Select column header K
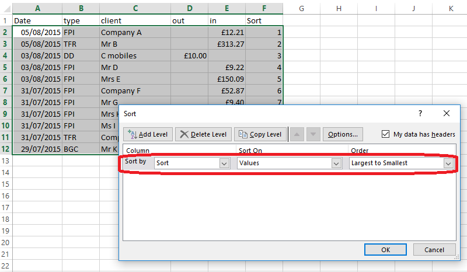The image size is (467, 272). tap(451, 8)
